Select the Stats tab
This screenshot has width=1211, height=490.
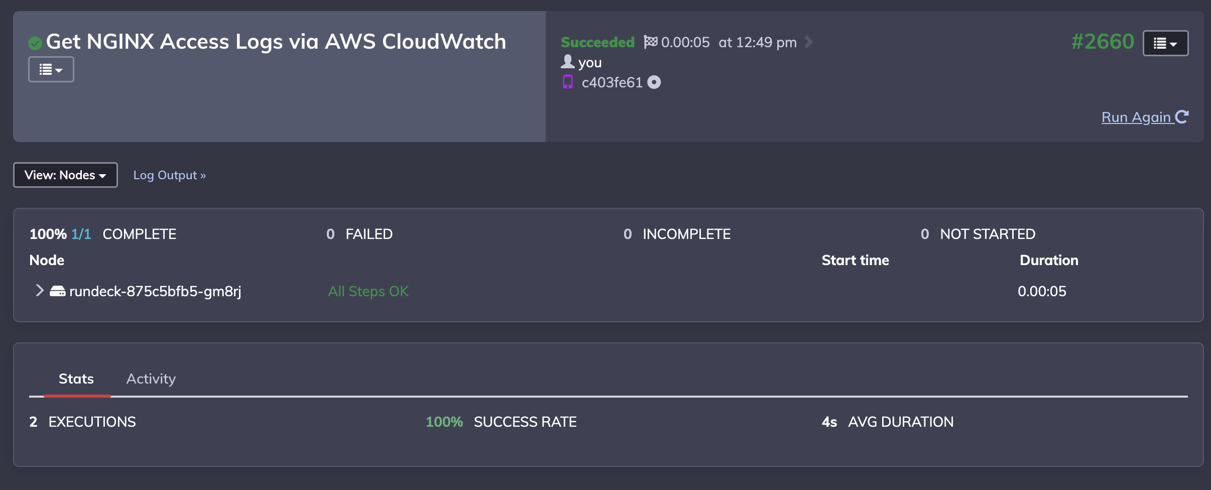point(76,379)
